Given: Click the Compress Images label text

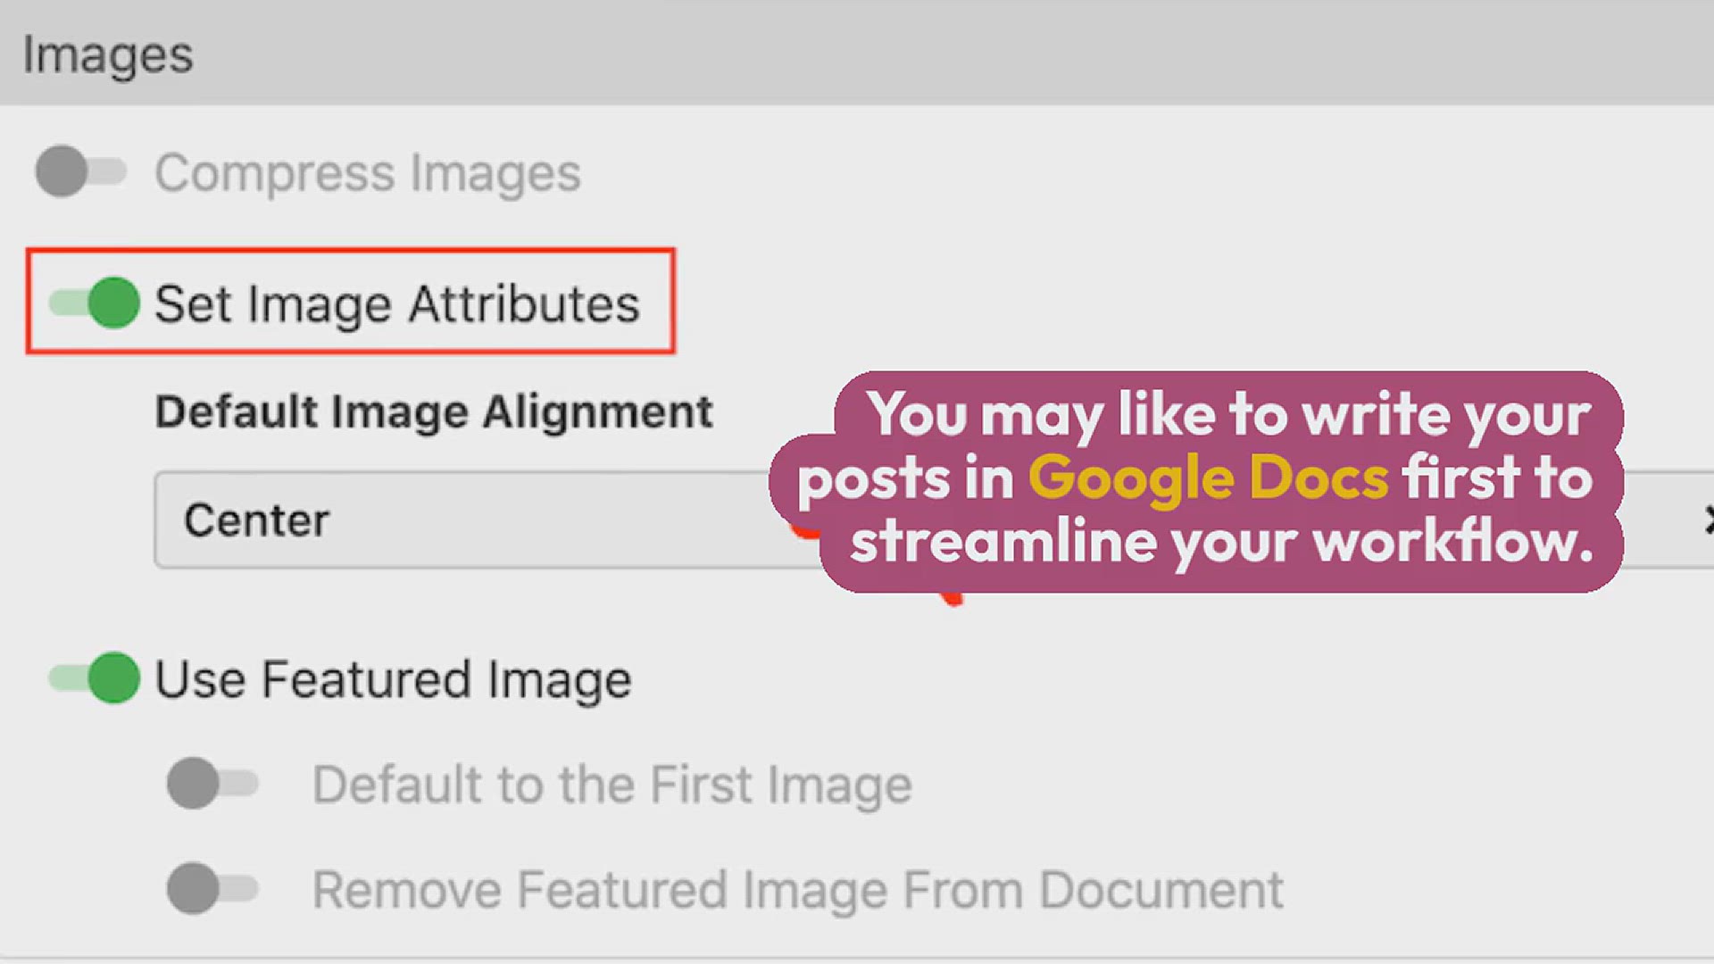Looking at the screenshot, I should pyautogui.click(x=368, y=172).
